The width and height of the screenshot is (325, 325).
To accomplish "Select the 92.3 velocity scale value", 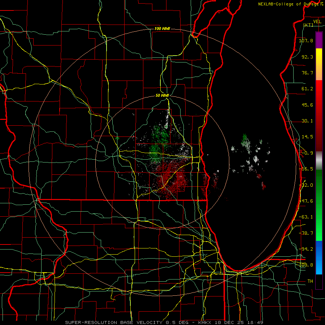I will click(x=307, y=57).
